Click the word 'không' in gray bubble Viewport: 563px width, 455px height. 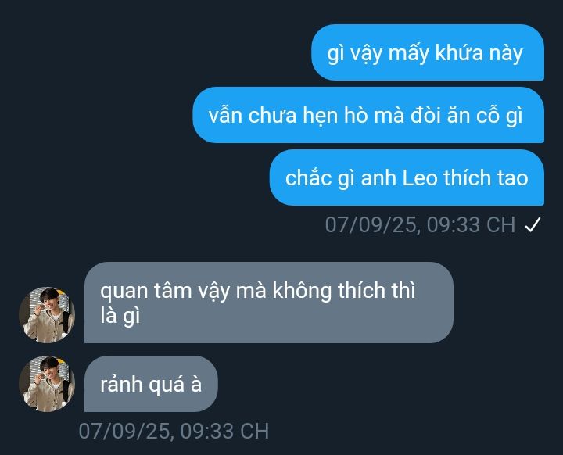click(302, 291)
